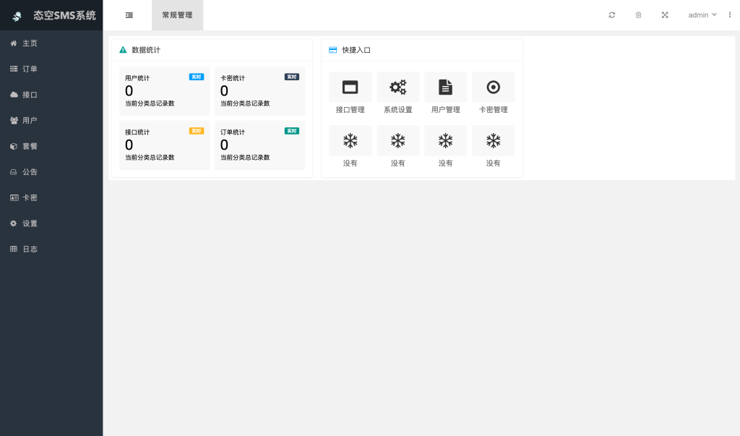Open 卡密管理 target shortcut
This screenshot has width=740, height=436.
pyautogui.click(x=494, y=87)
